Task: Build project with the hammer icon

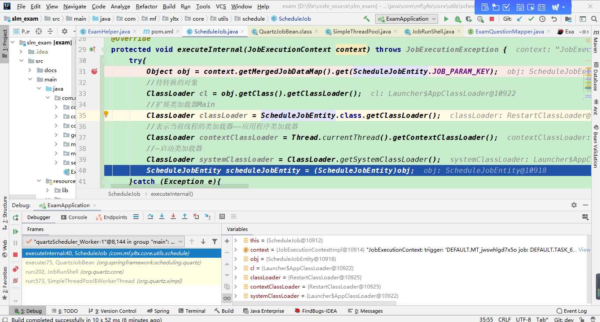Action: pos(366,19)
